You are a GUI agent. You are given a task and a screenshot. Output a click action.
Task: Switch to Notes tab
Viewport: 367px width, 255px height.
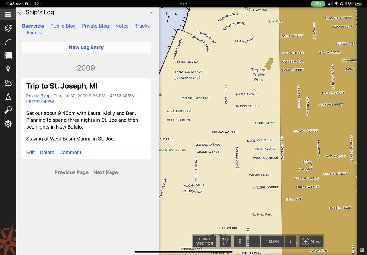click(122, 26)
